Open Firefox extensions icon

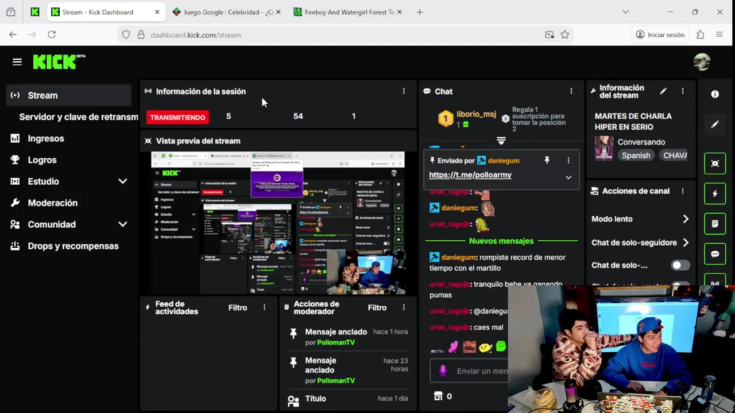pos(700,35)
